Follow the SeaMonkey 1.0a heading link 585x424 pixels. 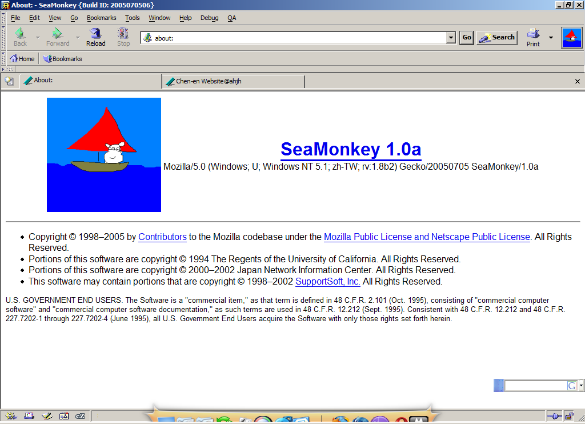[x=351, y=149]
